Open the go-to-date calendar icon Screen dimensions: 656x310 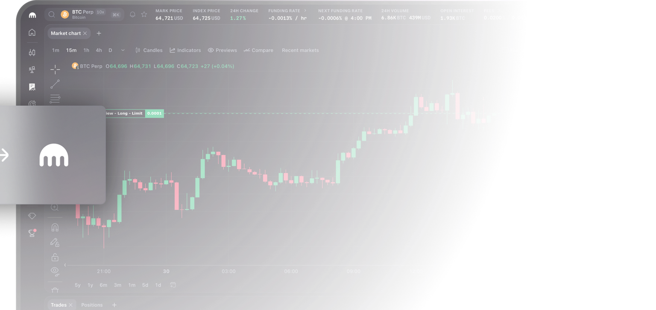(x=173, y=285)
